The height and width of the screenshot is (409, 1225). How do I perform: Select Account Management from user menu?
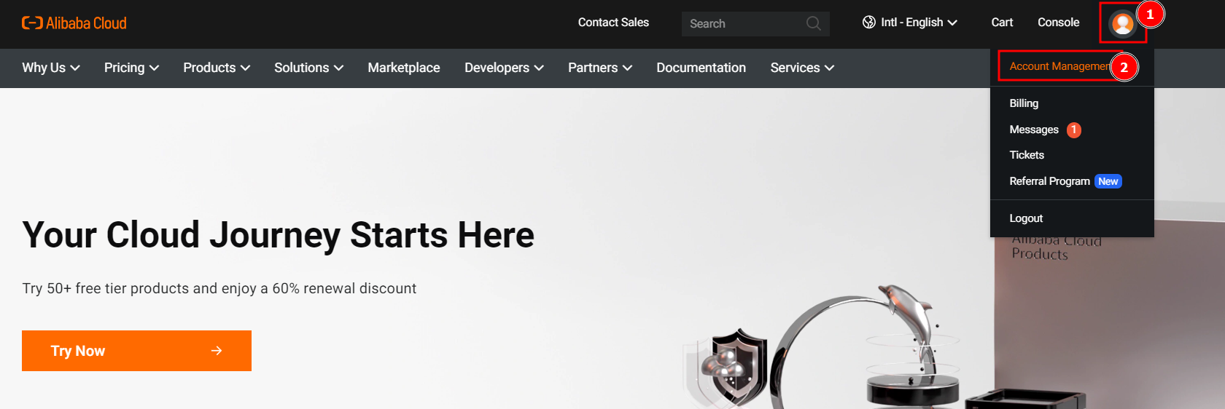[1058, 66]
